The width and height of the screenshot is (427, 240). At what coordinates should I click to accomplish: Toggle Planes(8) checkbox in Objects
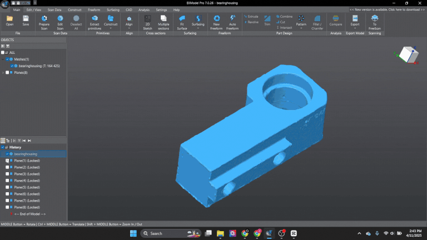7,72
